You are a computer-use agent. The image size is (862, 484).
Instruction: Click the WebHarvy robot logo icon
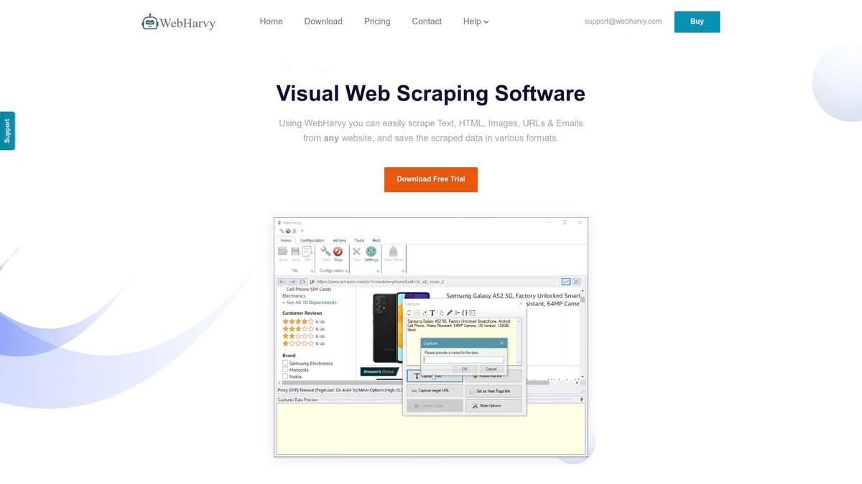149,22
